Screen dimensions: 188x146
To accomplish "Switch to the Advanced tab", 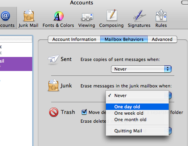I will click(x=162, y=39).
